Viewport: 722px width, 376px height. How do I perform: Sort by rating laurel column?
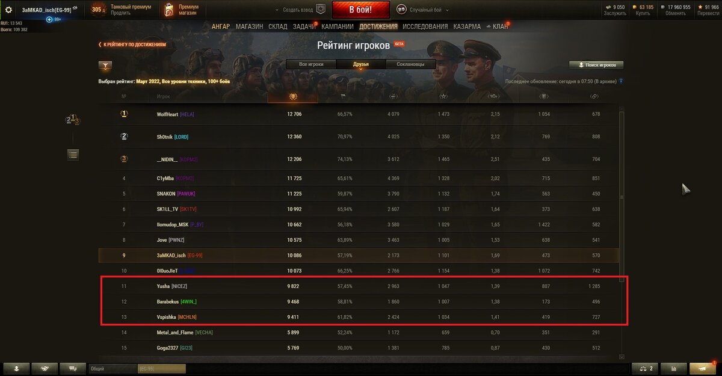pyautogui.click(x=293, y=96)
